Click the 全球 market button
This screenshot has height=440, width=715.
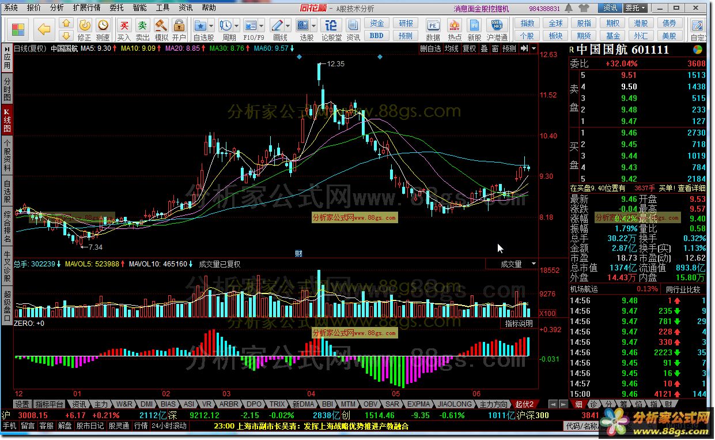[x=555, y=23]
